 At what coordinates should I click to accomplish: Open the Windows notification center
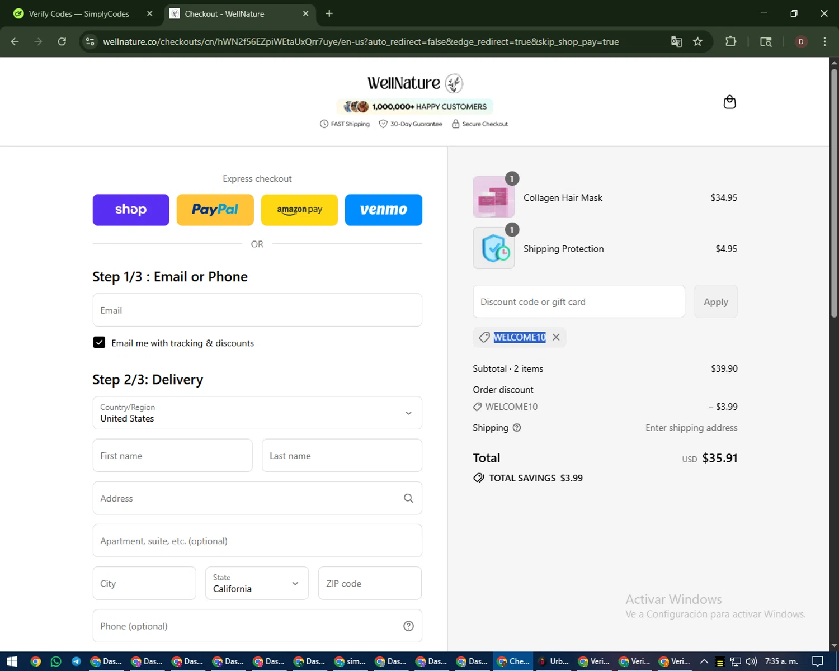817,661
